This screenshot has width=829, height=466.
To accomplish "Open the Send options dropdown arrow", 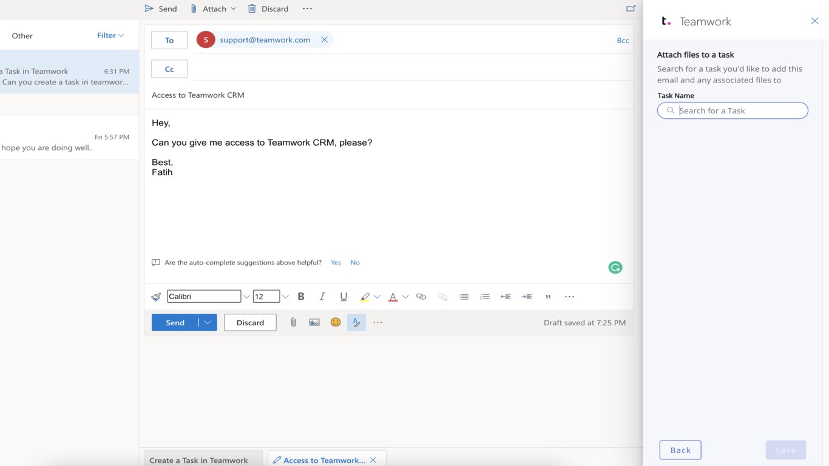I will click(208, 322).
